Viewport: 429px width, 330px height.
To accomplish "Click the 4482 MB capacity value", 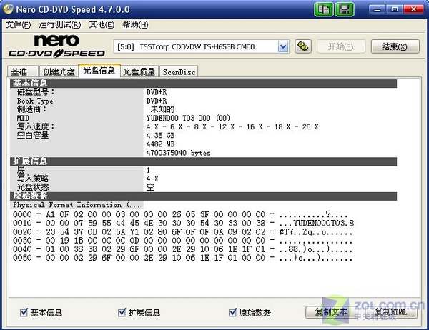I will click(x=160, y=144).
